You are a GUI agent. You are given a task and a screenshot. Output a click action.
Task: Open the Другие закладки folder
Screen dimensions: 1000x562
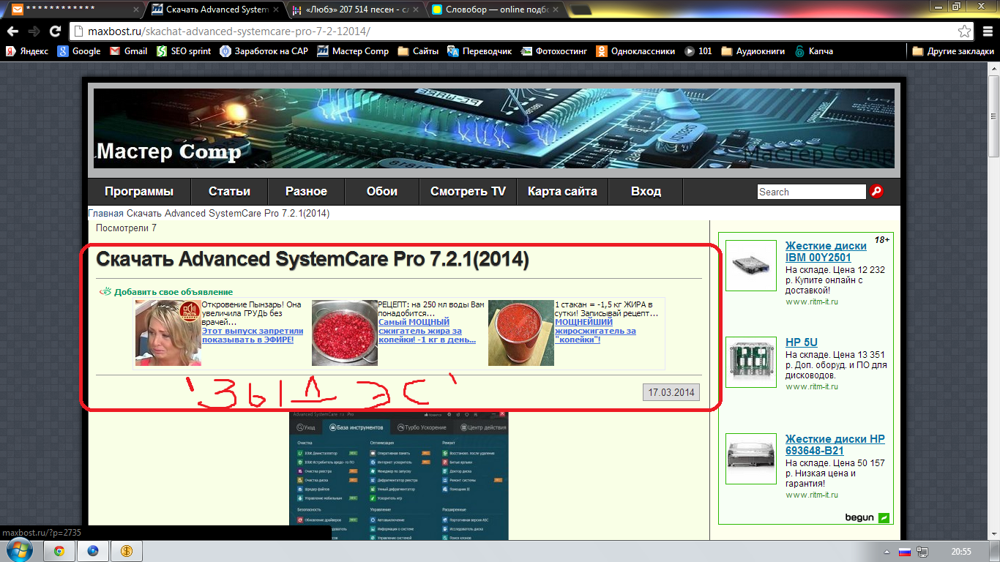(x=953, y=51)
